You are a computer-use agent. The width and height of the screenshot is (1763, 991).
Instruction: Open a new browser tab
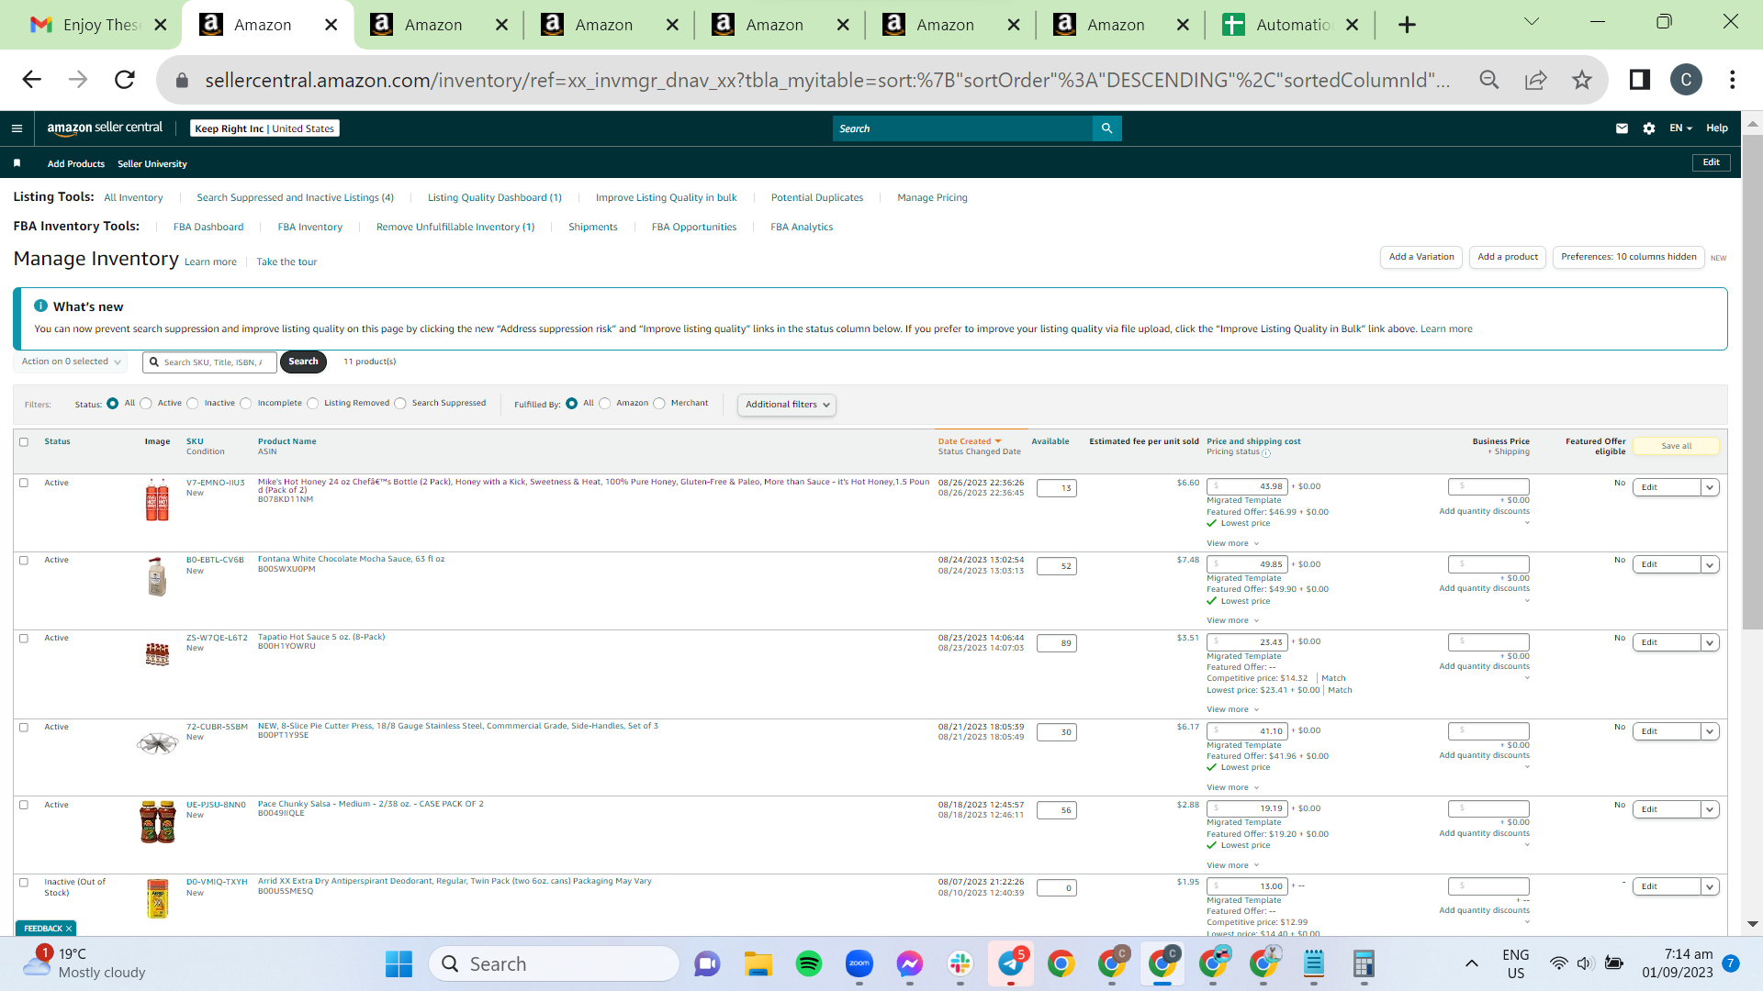coord(1407,25)
